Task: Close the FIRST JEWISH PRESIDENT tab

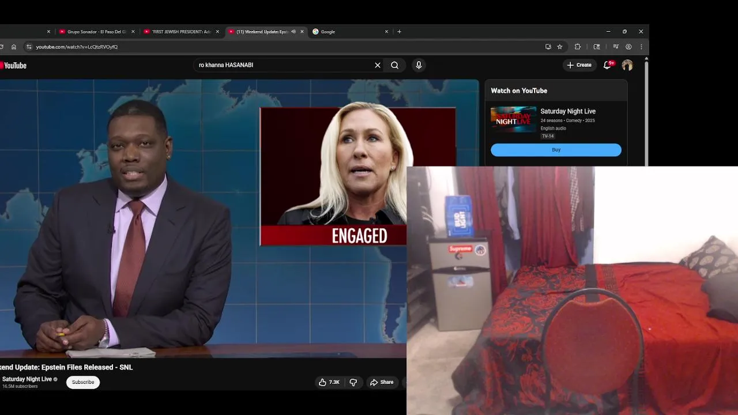Action: [217, 32]
